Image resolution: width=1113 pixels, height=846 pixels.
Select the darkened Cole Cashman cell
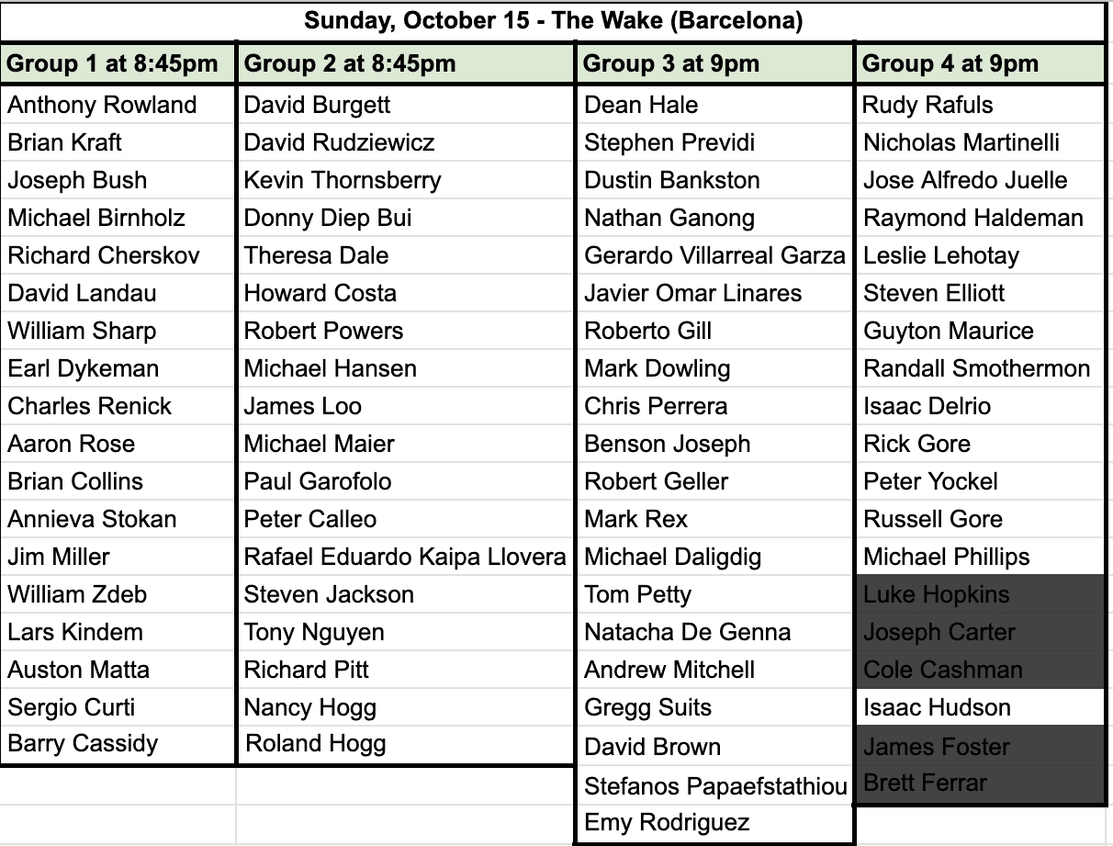[980, 670]
